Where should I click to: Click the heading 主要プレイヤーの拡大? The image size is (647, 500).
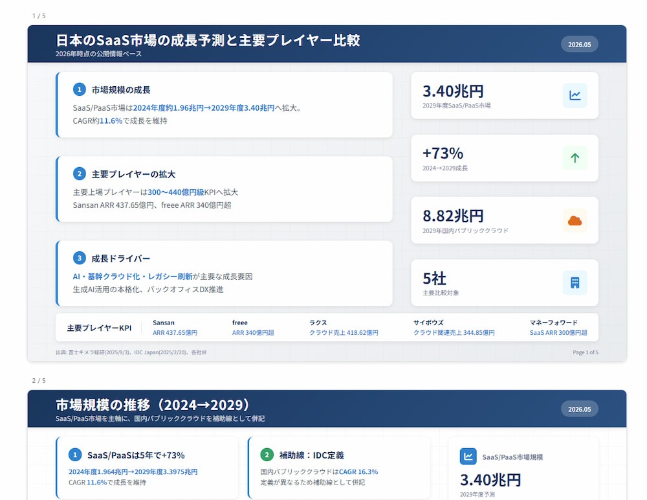tap(133, 174)
